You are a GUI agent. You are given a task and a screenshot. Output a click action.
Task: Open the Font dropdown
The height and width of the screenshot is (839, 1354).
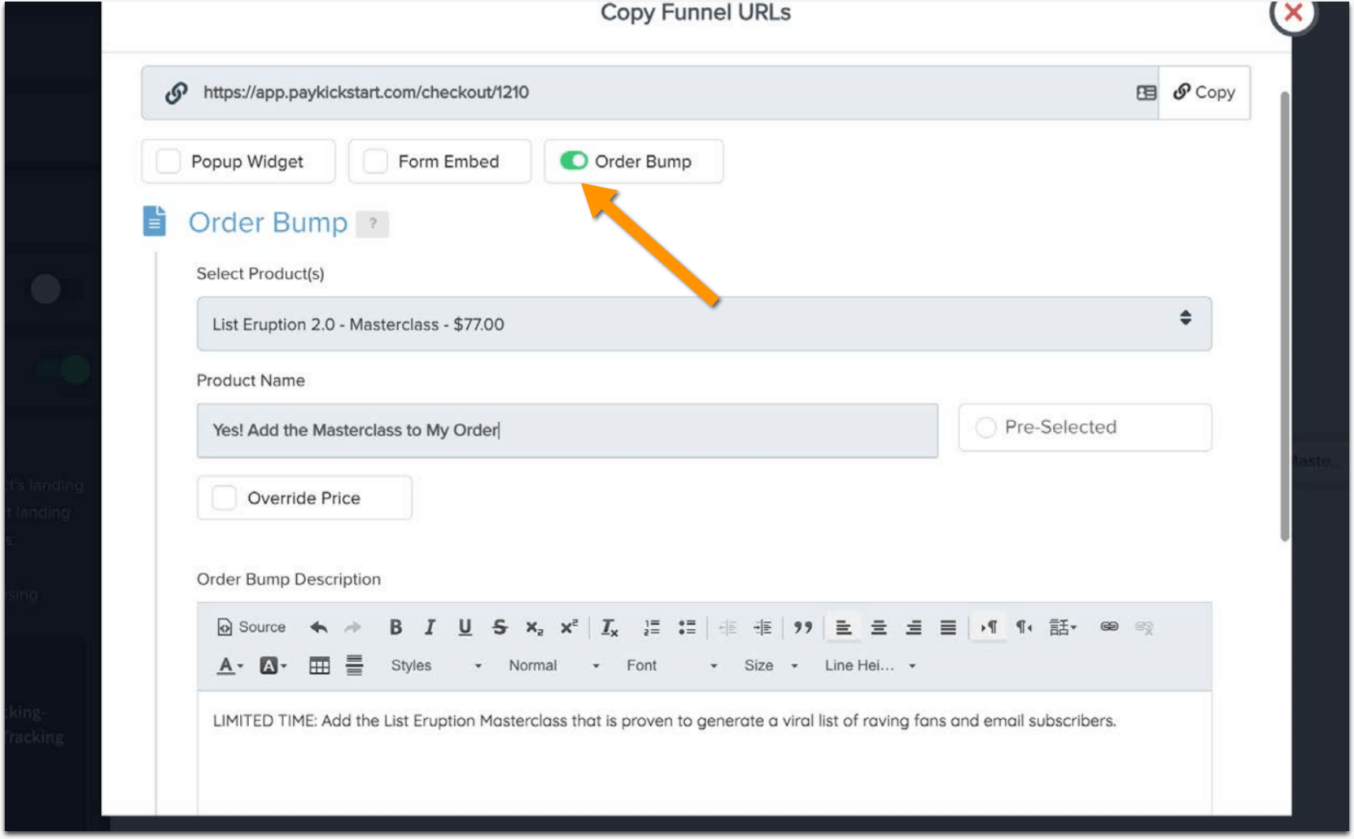pos(671,666)
